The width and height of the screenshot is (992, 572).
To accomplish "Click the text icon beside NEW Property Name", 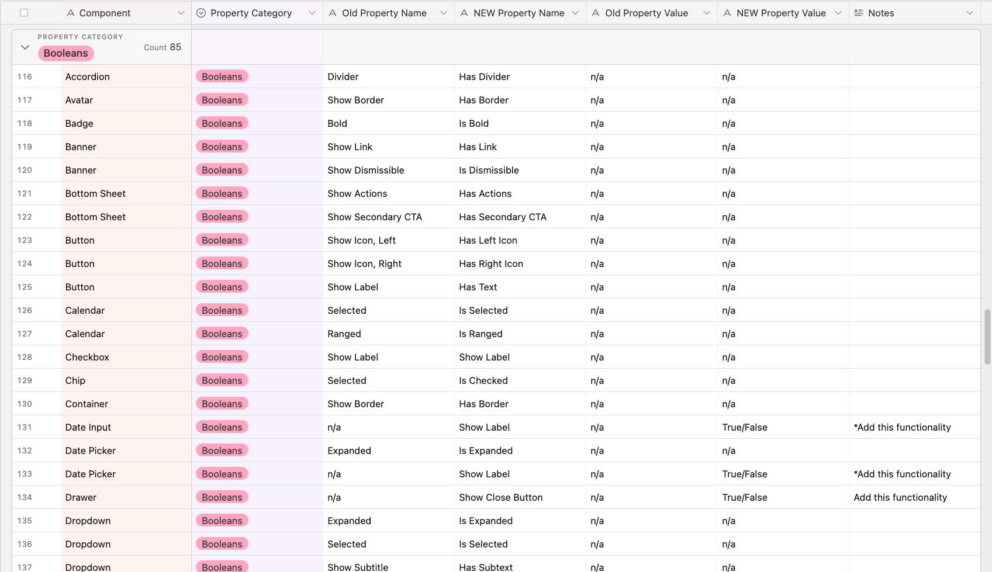I will (x=464, y=13).
